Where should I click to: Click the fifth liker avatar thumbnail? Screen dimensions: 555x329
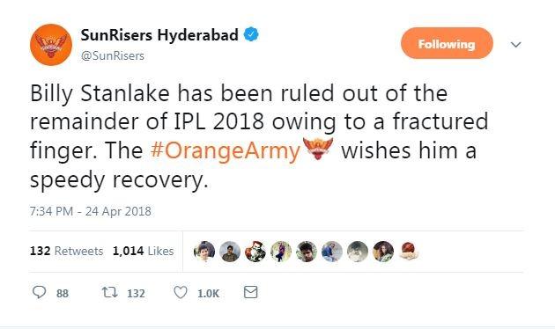click(x=307, y=252)
